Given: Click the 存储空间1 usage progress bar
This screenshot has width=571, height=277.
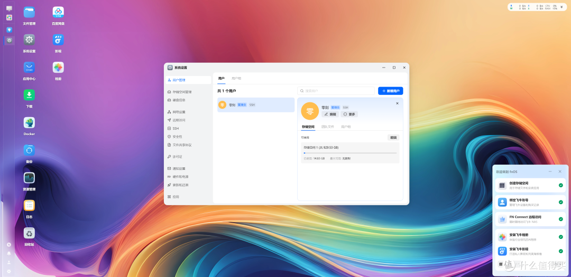Looking at the screenshot, I should coord(350,153).
